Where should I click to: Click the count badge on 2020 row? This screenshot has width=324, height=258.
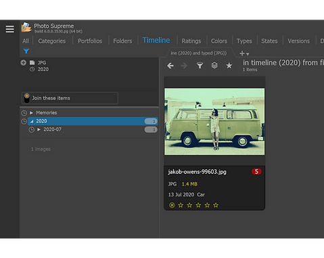click(151, 121)
